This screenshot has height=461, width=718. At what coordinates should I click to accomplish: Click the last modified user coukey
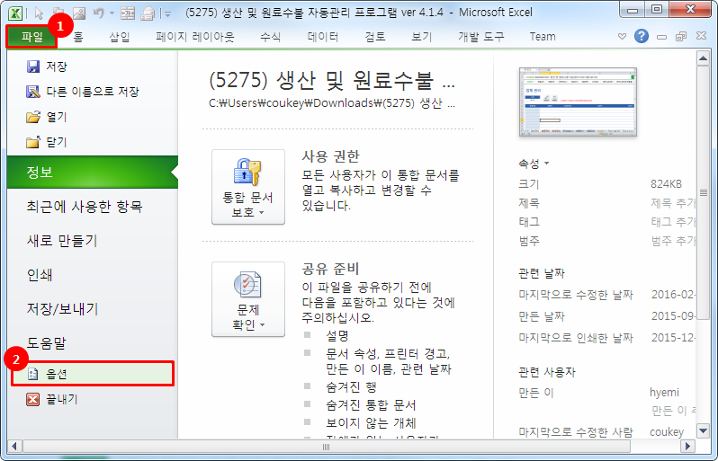point(667,431)
